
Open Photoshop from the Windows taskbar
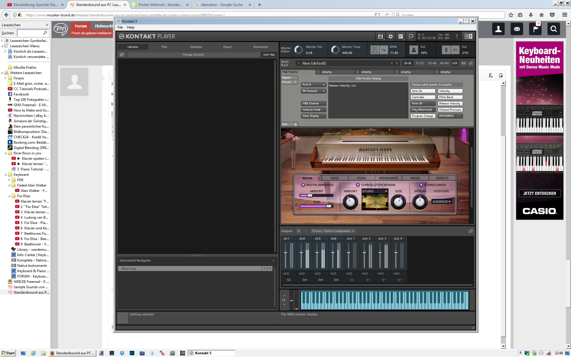pyautogui.click(x=132, y=353)
